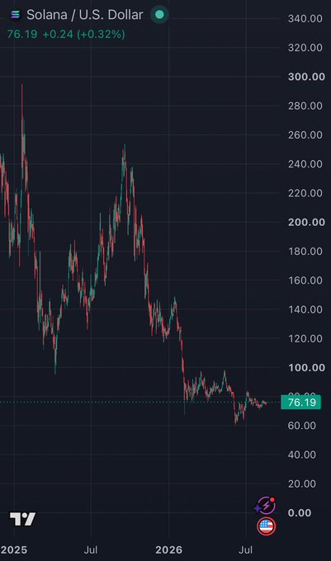Click the Jul label after 2026
This screenshot has width=331, height=561.
tap(246, 550)
